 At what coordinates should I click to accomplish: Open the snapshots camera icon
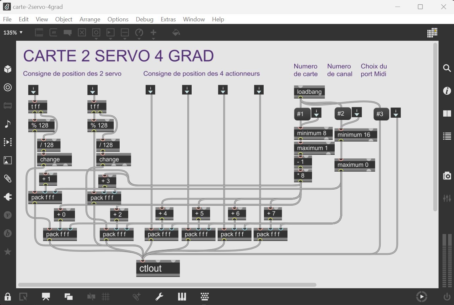[x=447, y=176]
